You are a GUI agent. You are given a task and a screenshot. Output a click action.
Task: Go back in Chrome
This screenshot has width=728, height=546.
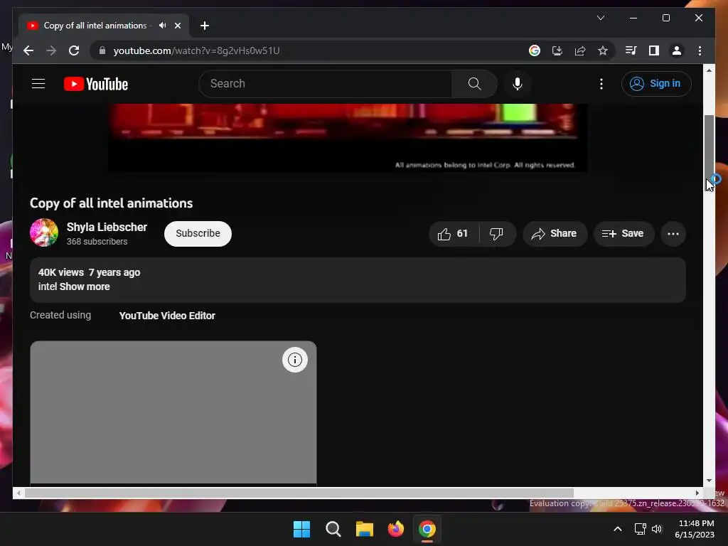click(x=28, y=50)
